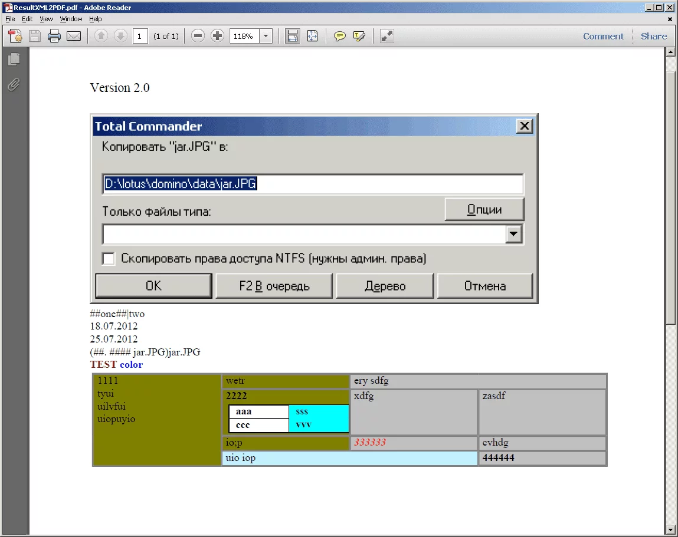Click the email envelope icon
This screenshot has width=678, height=537.
[74, 36]
